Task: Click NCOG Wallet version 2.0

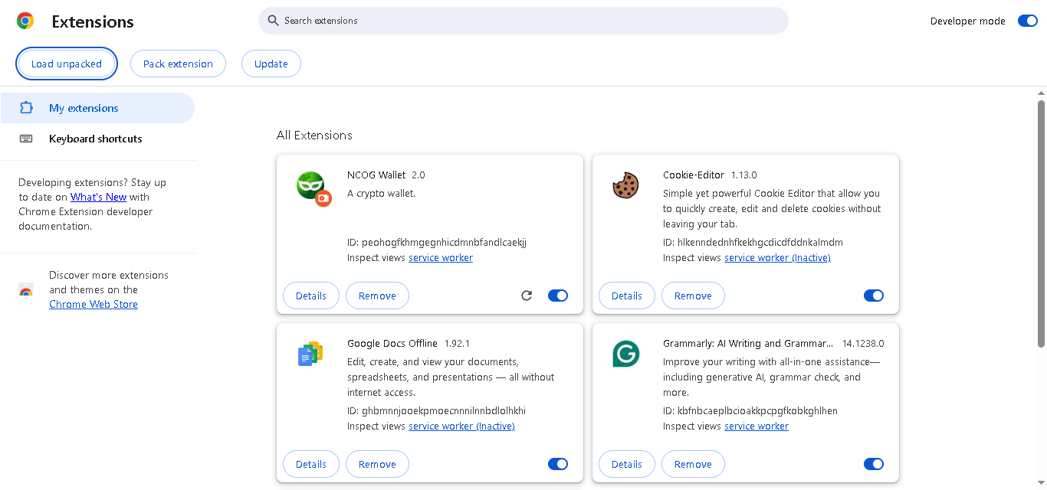Action: (x=418, y=175)
